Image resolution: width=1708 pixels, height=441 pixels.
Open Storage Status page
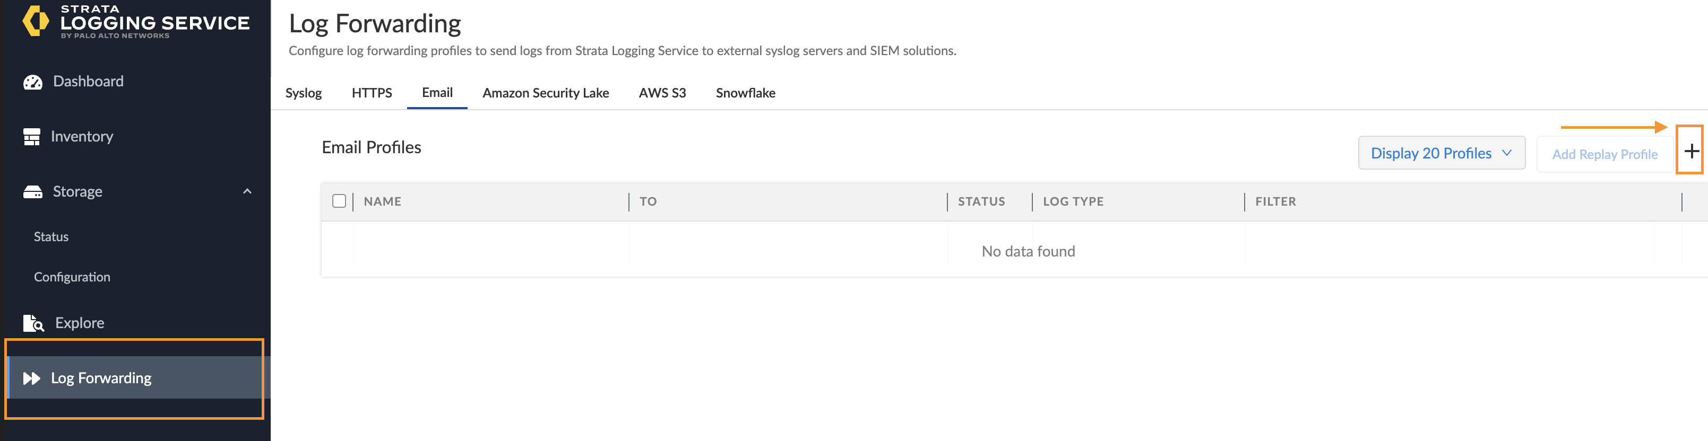point(50,236)
